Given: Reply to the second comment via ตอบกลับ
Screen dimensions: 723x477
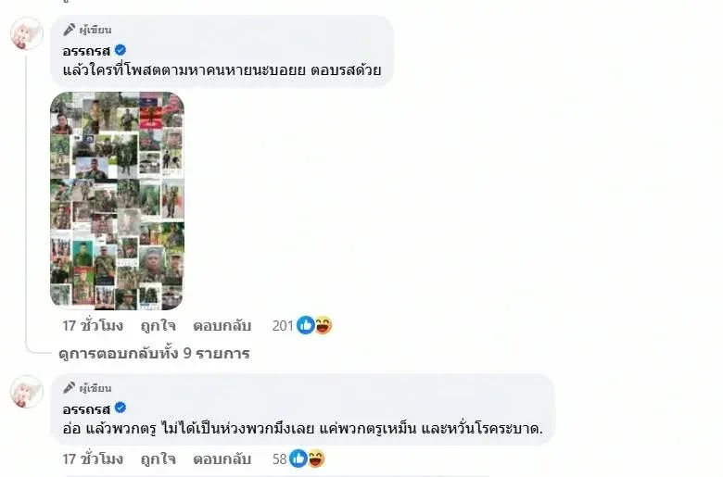Looking at the screenshot, I should pos(222,459).
